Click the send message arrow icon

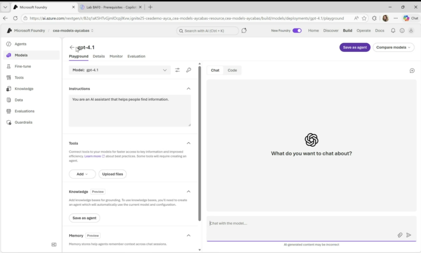point(409,235)
